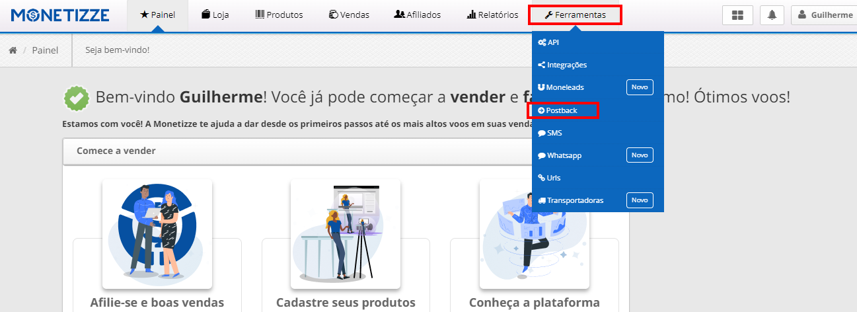Screen dimensions: 857x312
Task: Open the Guilherme user account menu
Action: [x=826, y=15]
